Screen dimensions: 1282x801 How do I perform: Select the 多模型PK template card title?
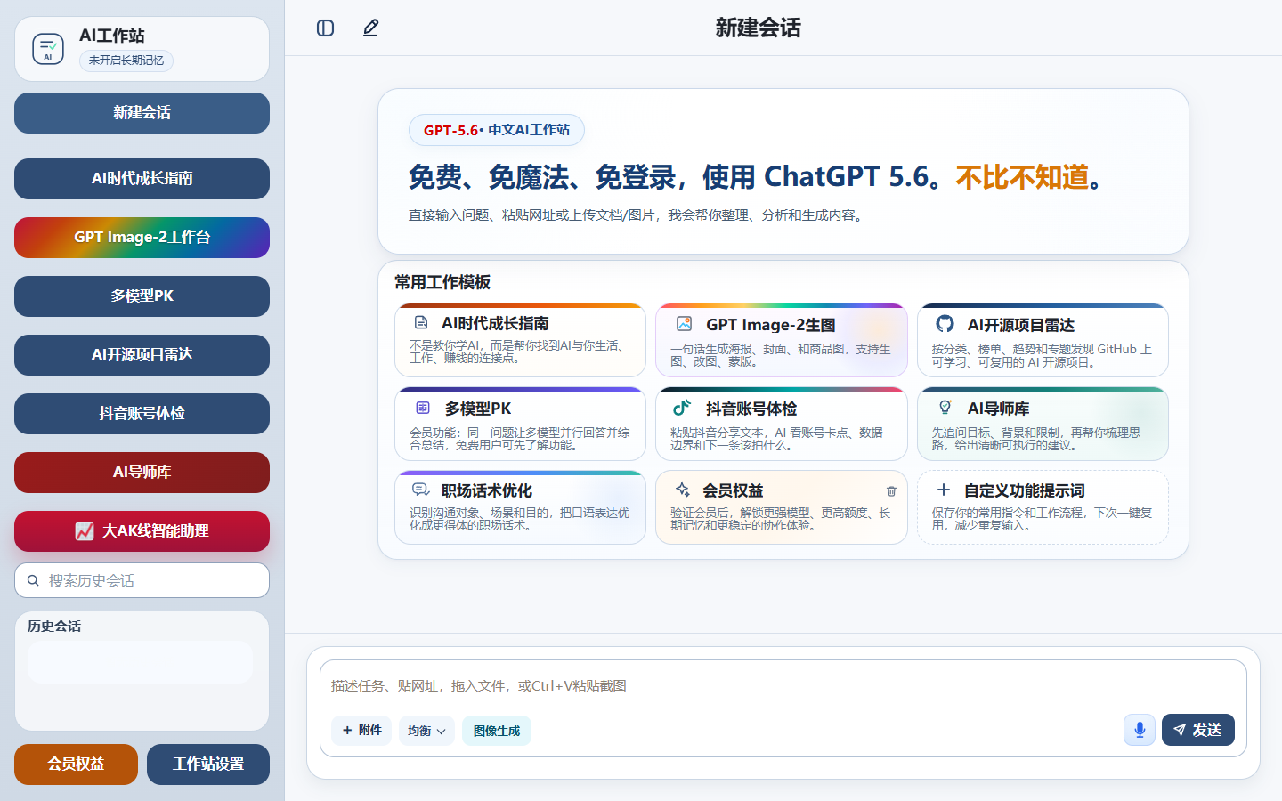478,409
